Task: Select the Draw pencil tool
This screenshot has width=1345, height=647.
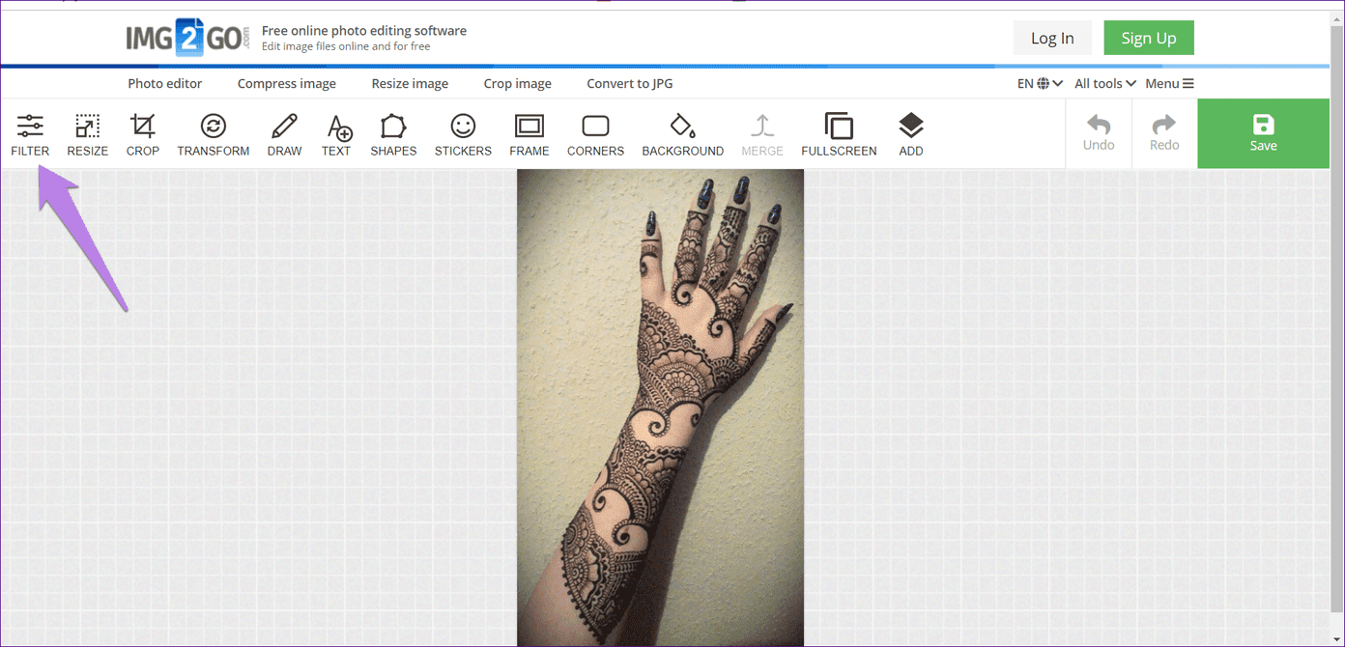Action: [x=284, y=134]
